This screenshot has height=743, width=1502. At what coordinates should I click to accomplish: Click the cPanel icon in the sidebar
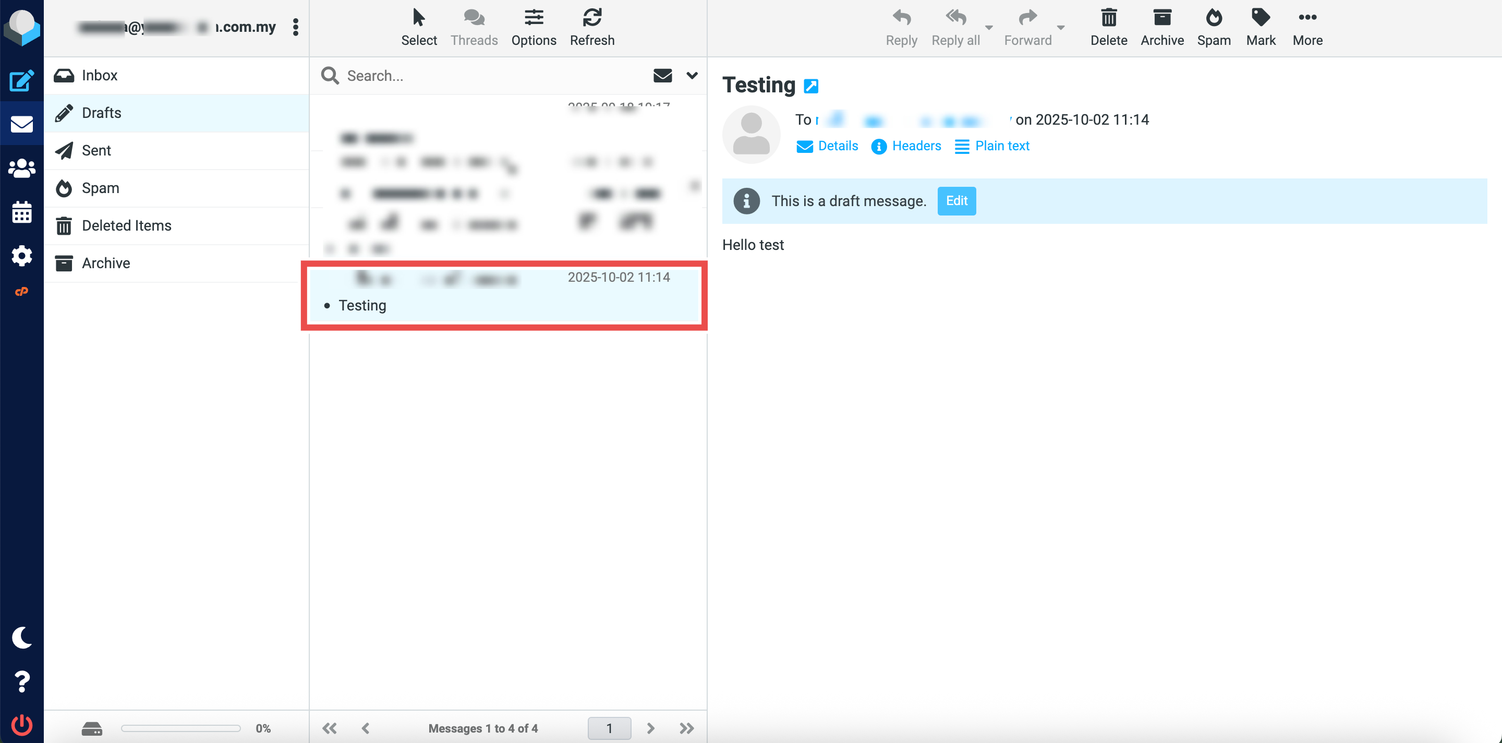[x=21, y=292]
